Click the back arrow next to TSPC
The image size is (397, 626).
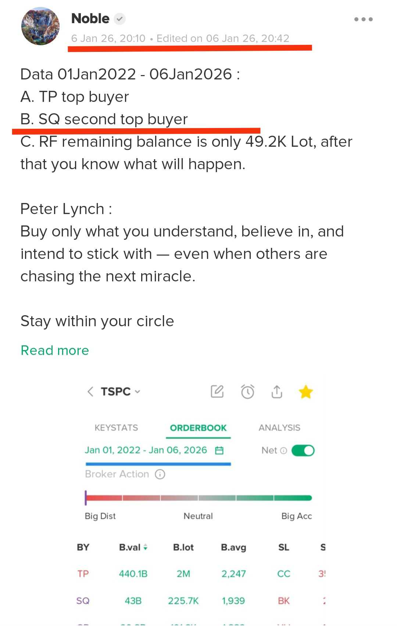[x=90, y=391]
